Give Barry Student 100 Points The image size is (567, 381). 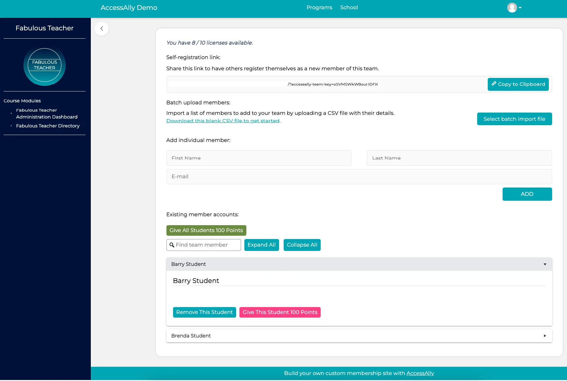coord(280,312)
